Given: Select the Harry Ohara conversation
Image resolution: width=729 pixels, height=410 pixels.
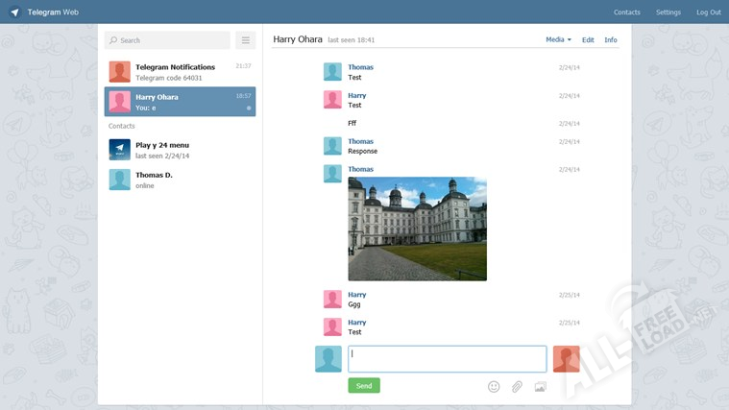Looking at the screenshot, I should click(x=180, y=102).
